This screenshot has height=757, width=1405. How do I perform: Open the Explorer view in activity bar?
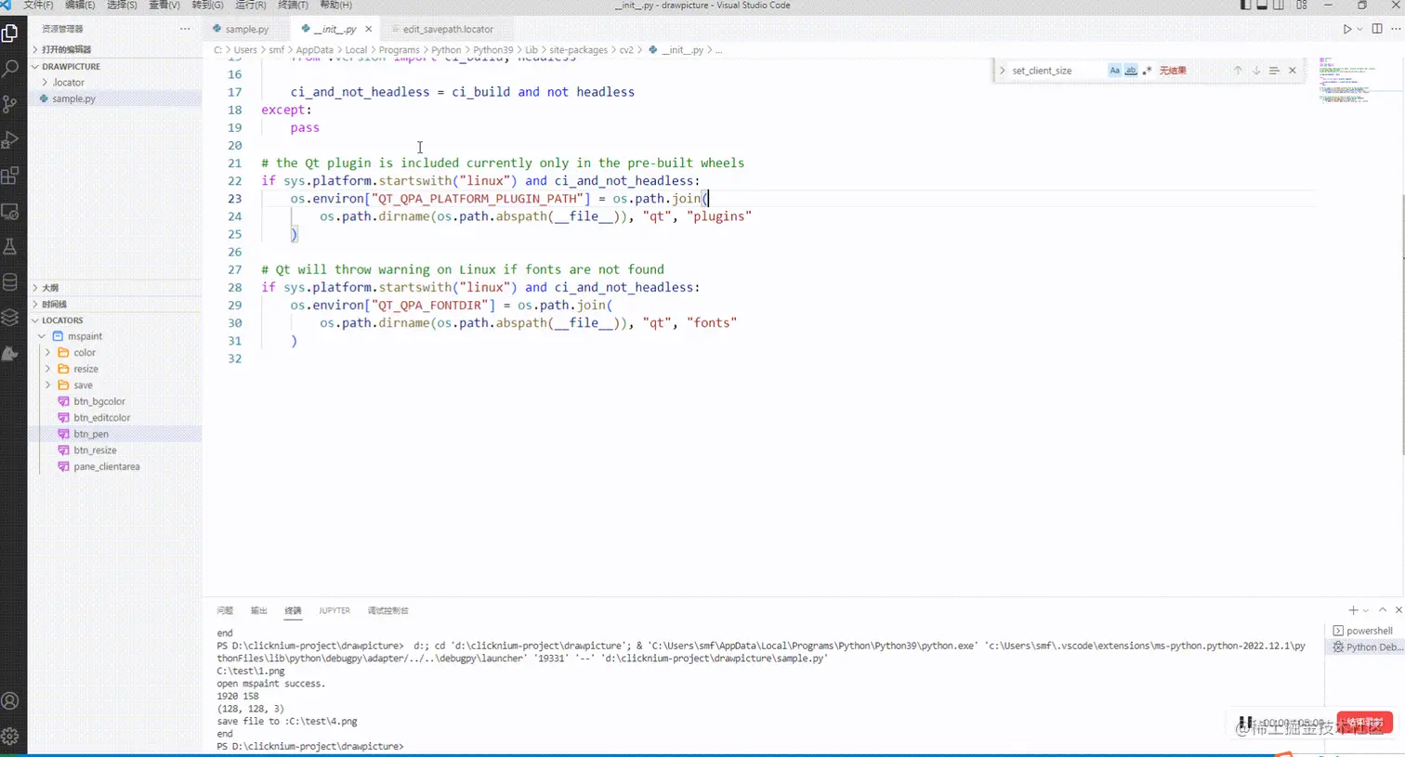click(x=10, y=34)
